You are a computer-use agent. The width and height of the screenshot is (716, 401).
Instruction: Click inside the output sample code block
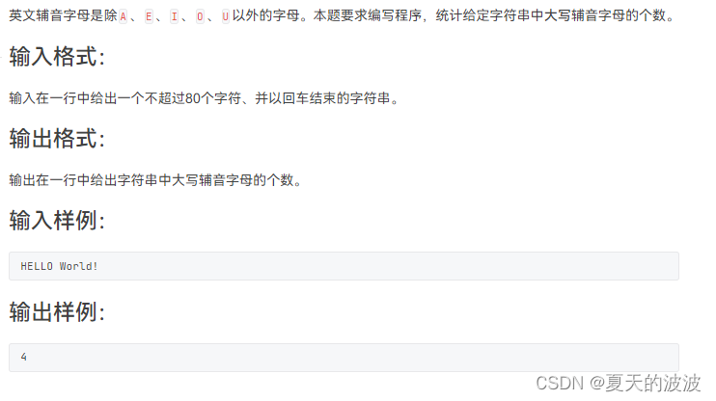[344, 358]
